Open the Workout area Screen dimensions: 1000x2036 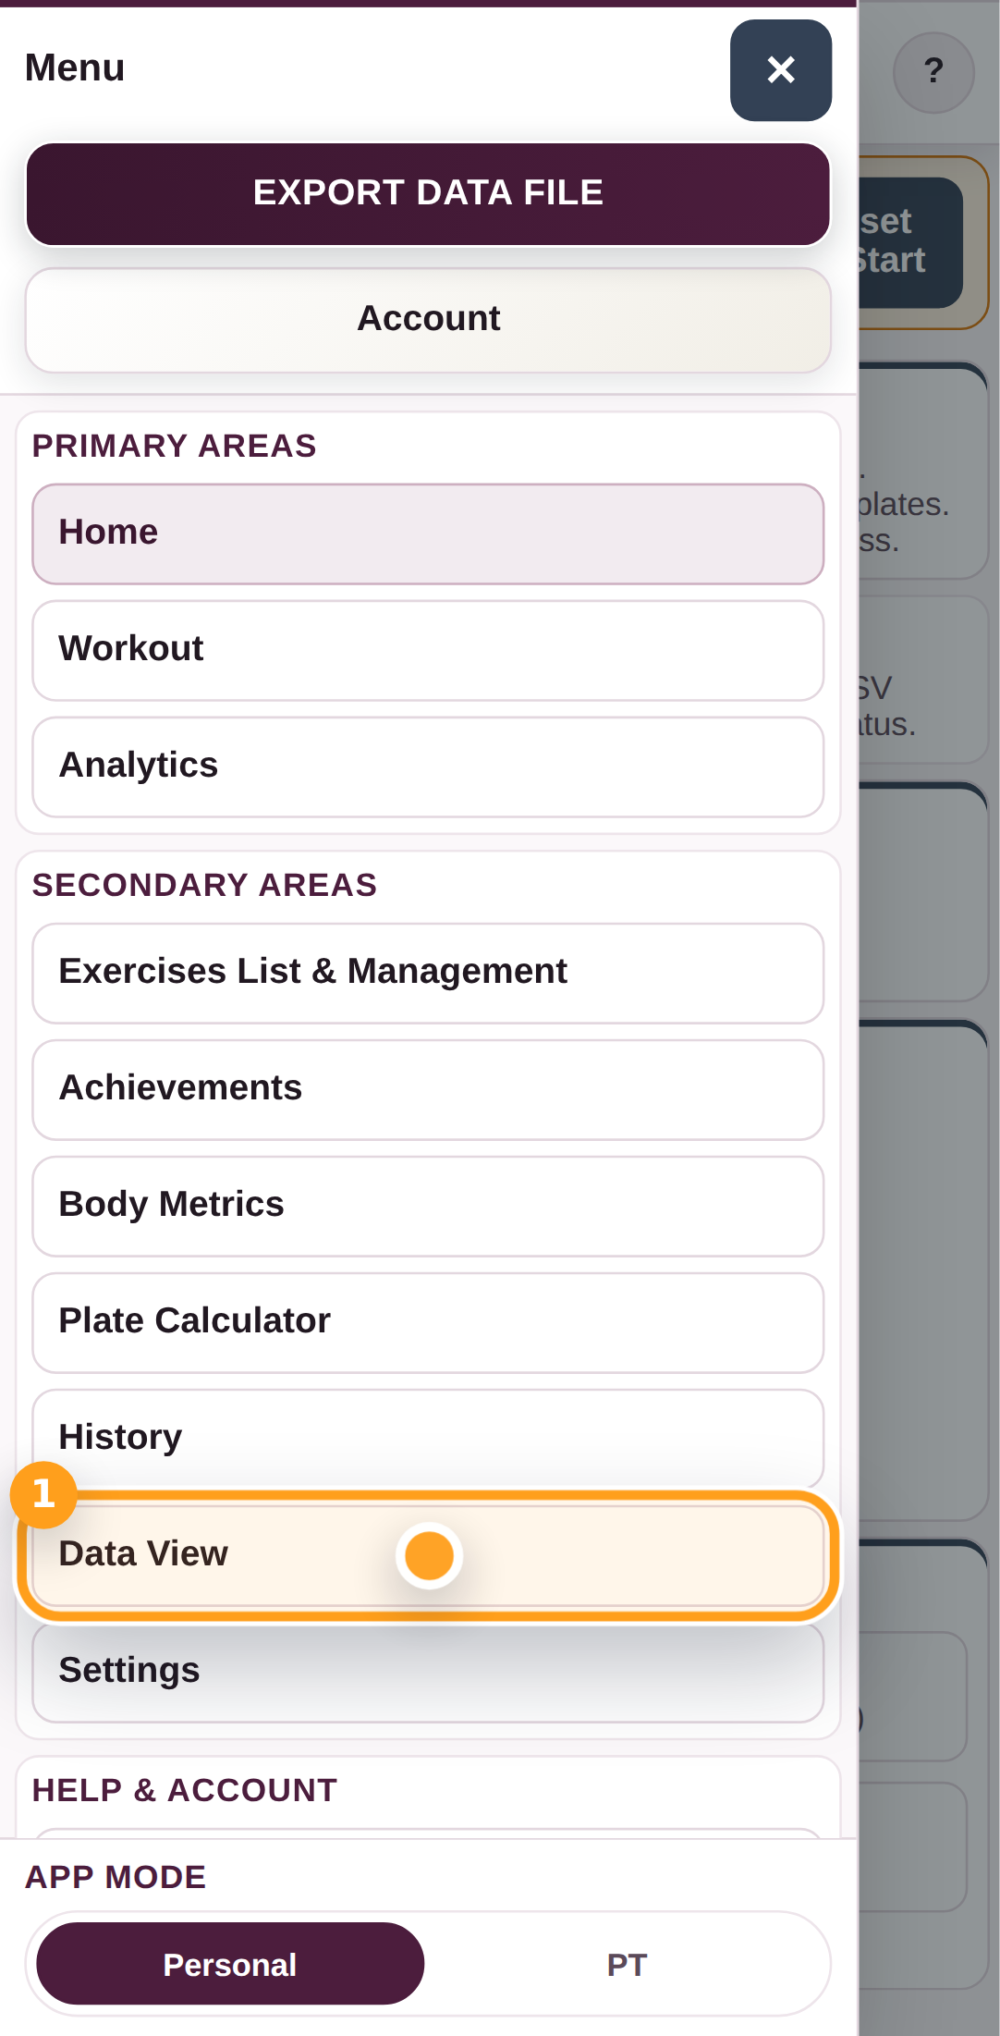click(x=428, y=650)
